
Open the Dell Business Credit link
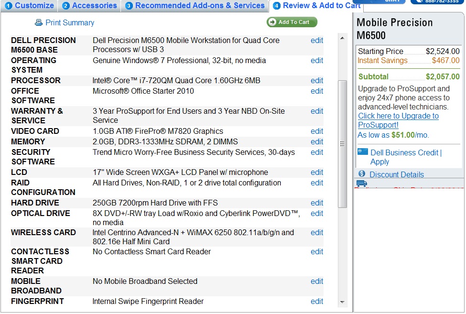point(404,152)
